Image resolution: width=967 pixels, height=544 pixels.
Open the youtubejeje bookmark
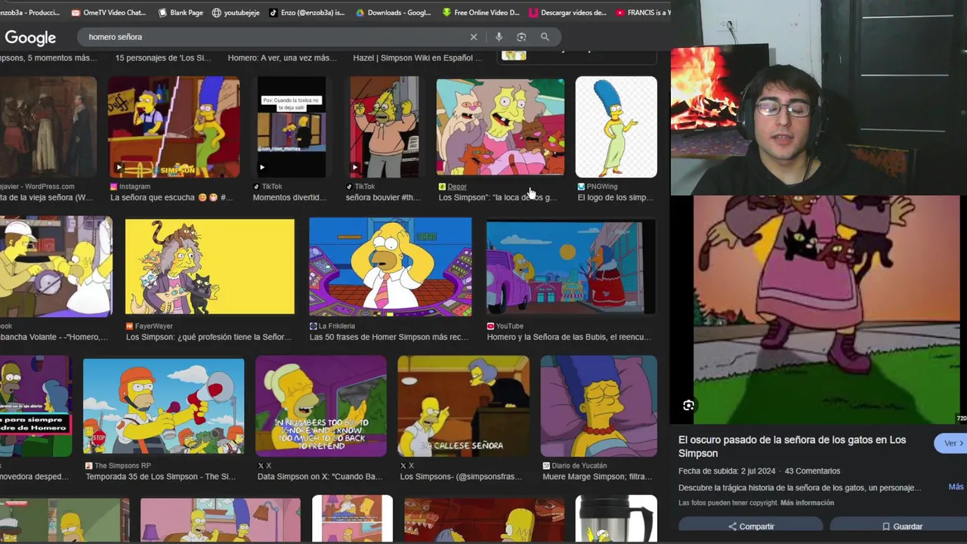[x=236, y=13]
